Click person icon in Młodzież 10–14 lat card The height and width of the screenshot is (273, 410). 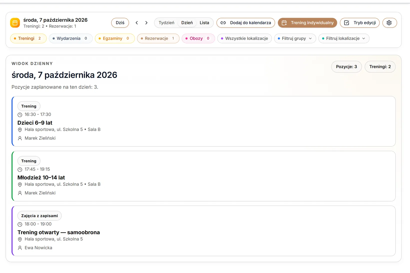pos(20,193)
